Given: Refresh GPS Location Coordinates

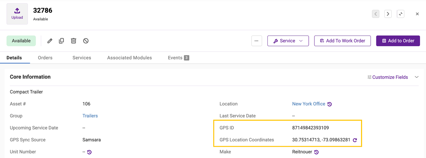Looking at the screenshot, I should point(355,140).
